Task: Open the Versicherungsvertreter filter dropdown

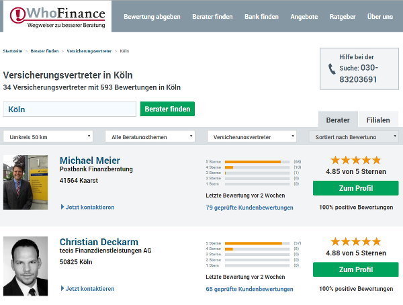Action: [x=252, y=136]
